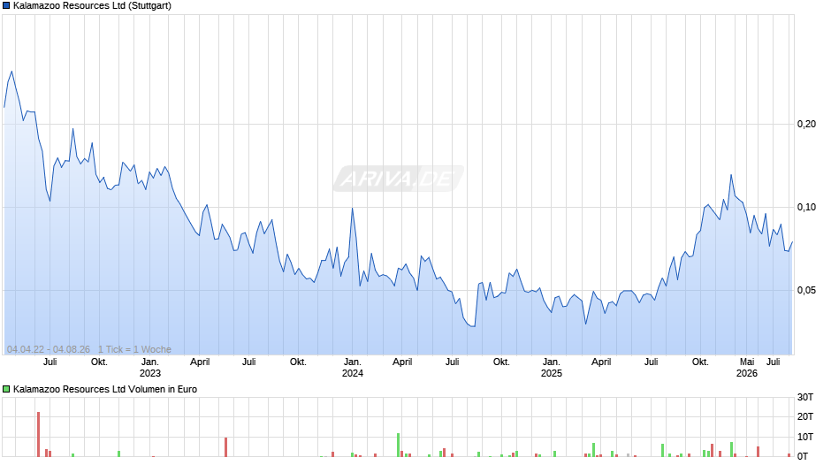831x465 pixels.
Task: Click the Jan. 2023 axis label
Action: 150,368
